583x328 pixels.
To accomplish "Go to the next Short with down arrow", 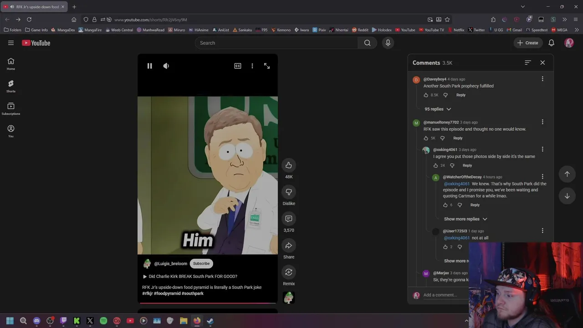I will click(567, 196).
